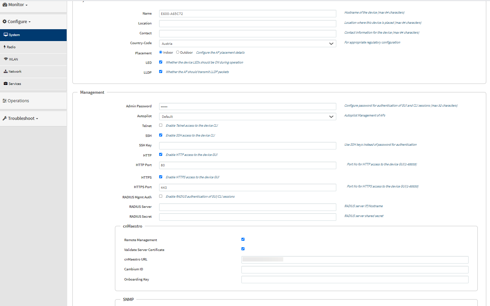Expand the Monitor menu caret

pyautogui.click(x=27, y=5)
